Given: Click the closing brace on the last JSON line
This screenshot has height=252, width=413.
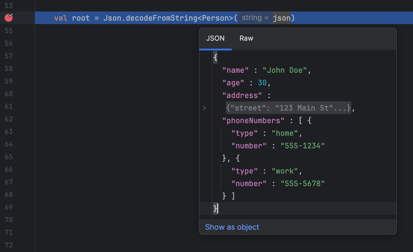Looking at the screenshot, I should (215, 208).
